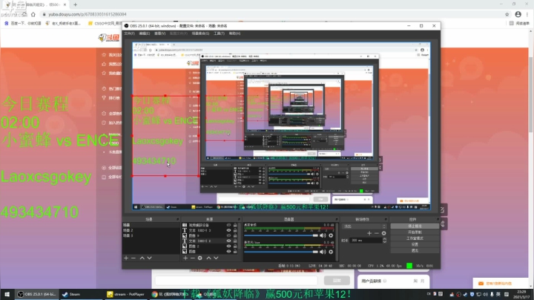Toggle lock on 文本 (GDI+) 3 source

(x=235, y=230)
